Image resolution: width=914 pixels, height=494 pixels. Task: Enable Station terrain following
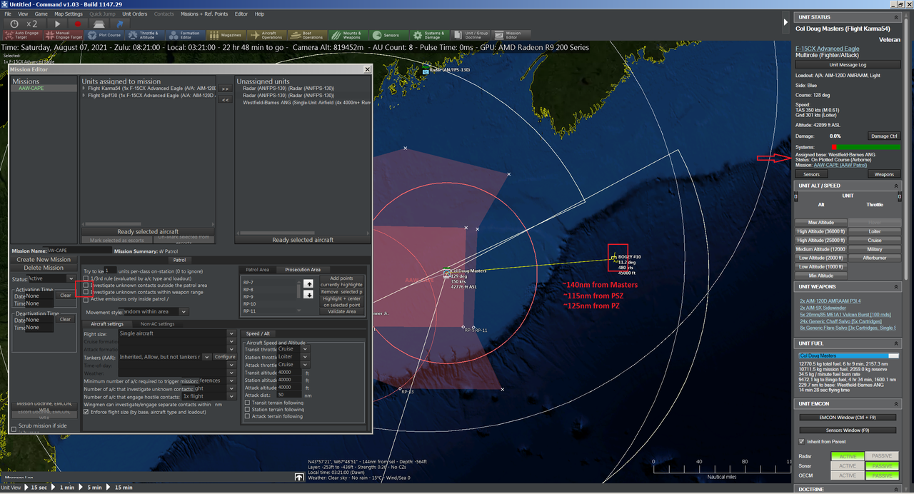pos(247,410)
